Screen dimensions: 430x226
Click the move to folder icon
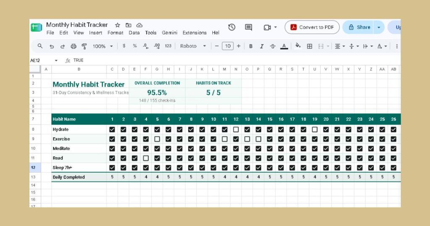128,25
